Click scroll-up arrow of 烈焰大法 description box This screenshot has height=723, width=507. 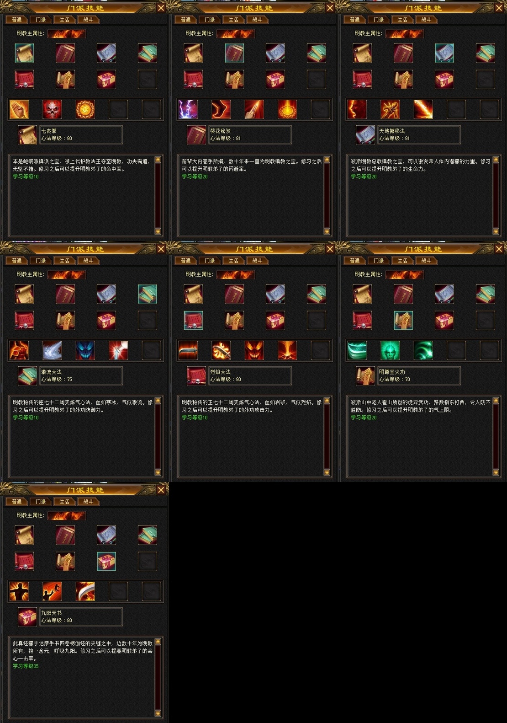[x=327, y=401]
